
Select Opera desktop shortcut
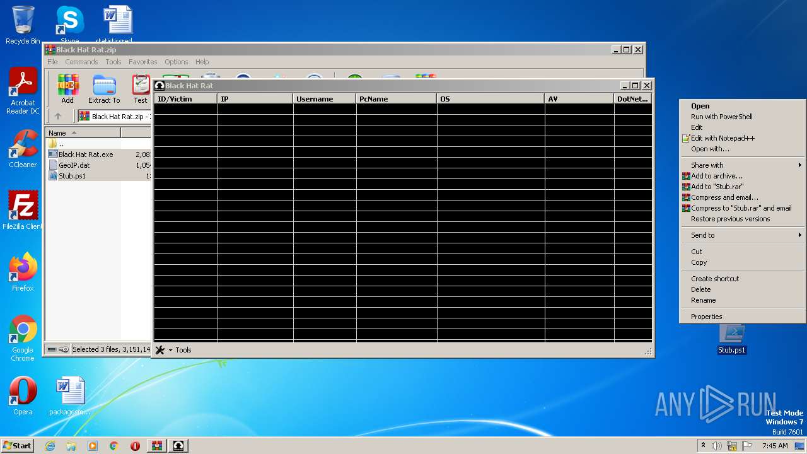[23, 396]
